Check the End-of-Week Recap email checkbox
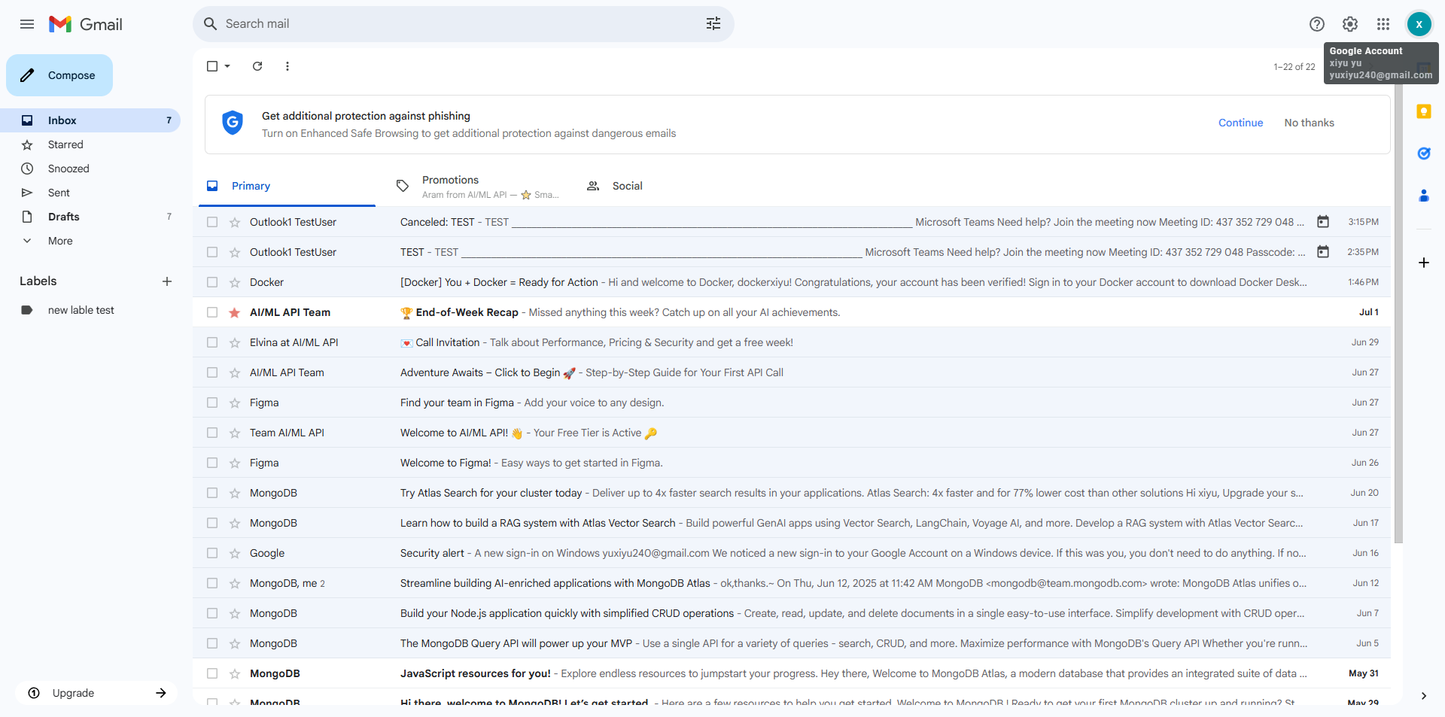 tap(212, 312)
